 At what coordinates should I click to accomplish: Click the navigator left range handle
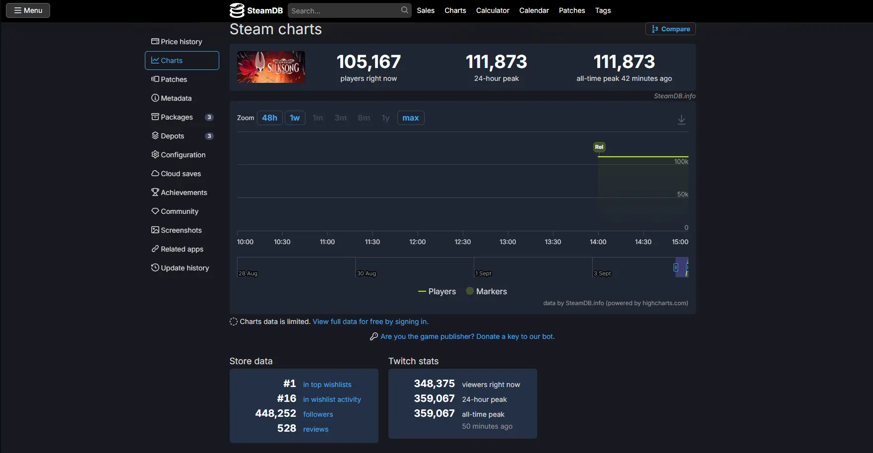tap(676, 267)
